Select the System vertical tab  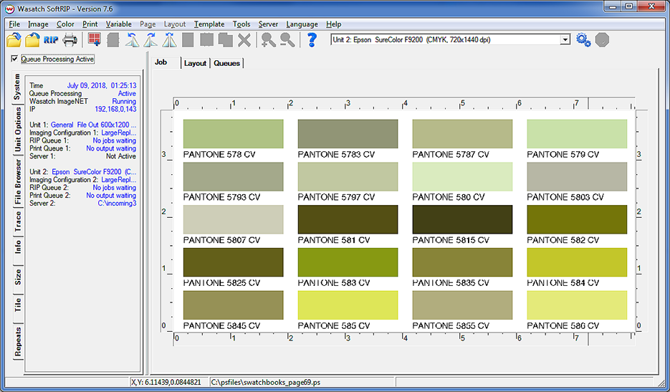coord(17,87)
